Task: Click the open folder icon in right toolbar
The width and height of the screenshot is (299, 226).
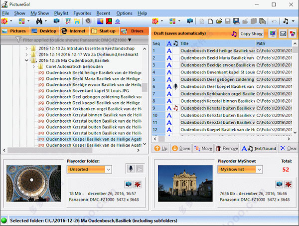Action: click(x=219, y=21)
